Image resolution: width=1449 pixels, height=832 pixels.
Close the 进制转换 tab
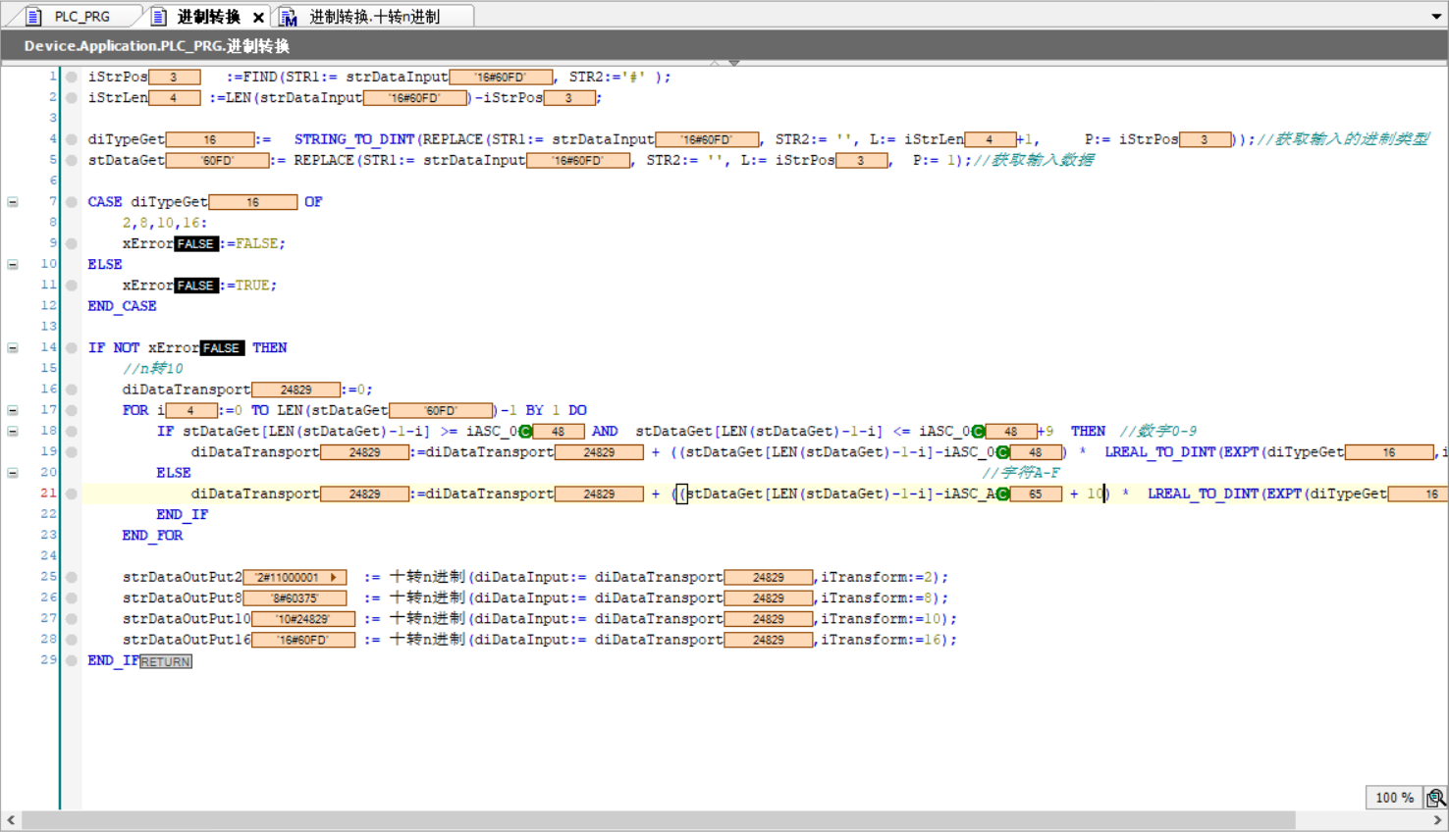(258, 18)
